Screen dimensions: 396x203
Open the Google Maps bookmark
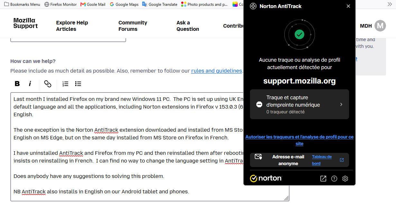[124, 4]
